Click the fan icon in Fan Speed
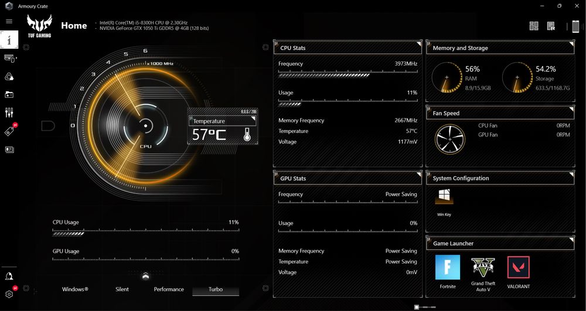 pos(450,139)
